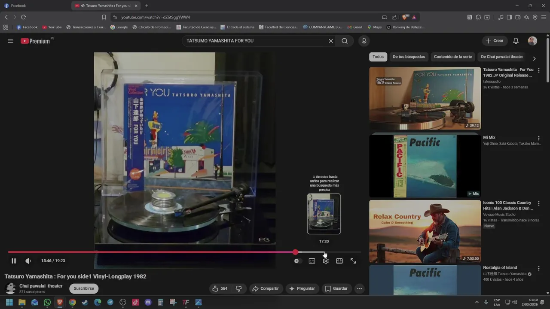Open Chai pawalai theater channel avatar
Viewport: 550px width, 309px height.
[x=11, y=288]
